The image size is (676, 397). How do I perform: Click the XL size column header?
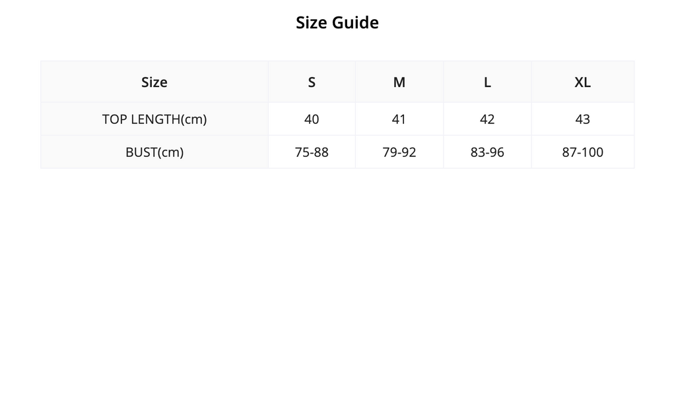[582, 82]
